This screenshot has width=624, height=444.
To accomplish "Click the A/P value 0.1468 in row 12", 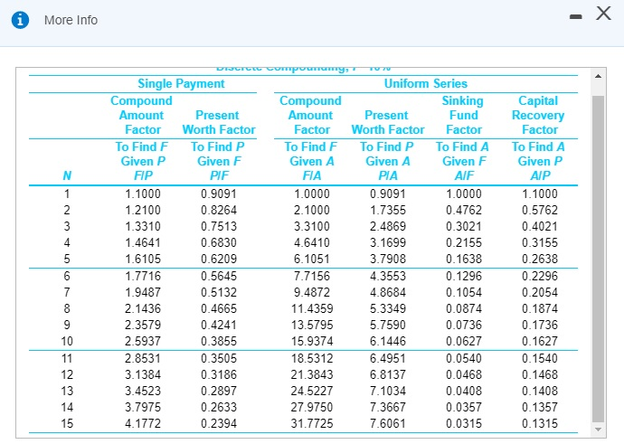I will pos(540,374).
